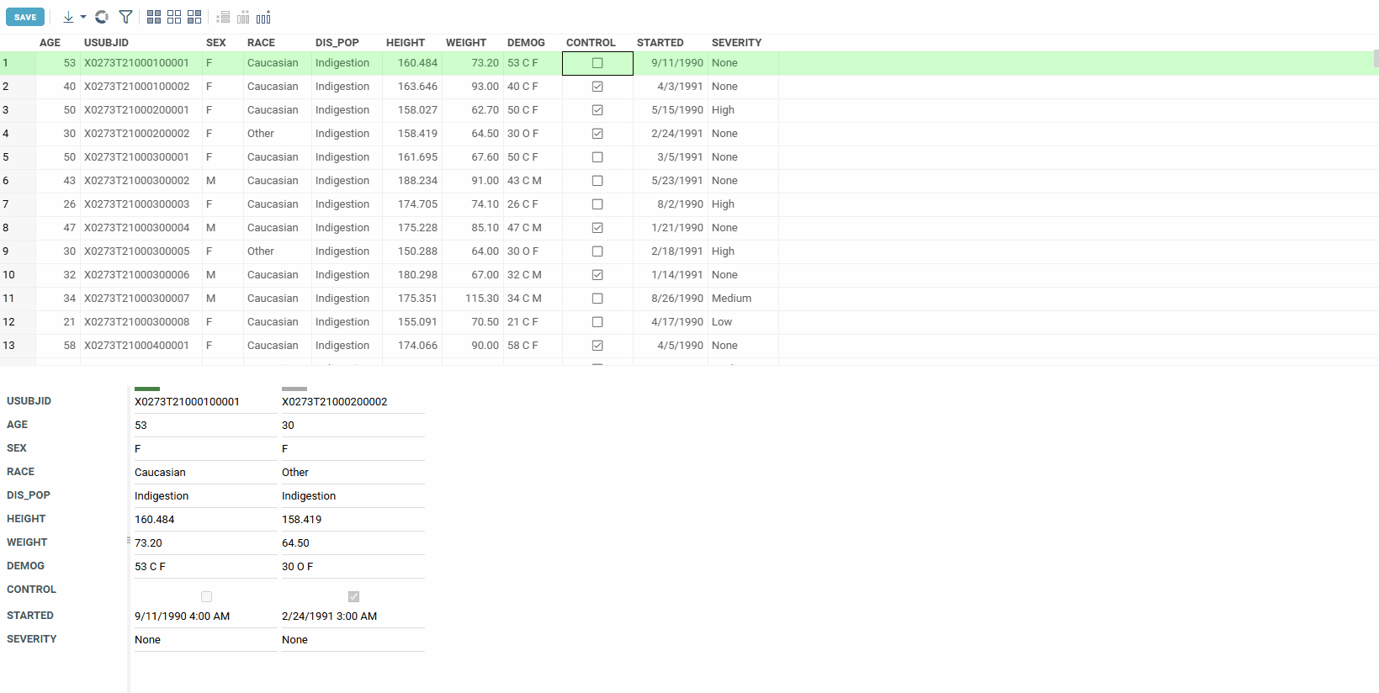The height and width of the screenshot is (693, 1379).
Task: Uncheck CONTROL for X0273T21000100002 row
Action: click(x=597, y=87)
